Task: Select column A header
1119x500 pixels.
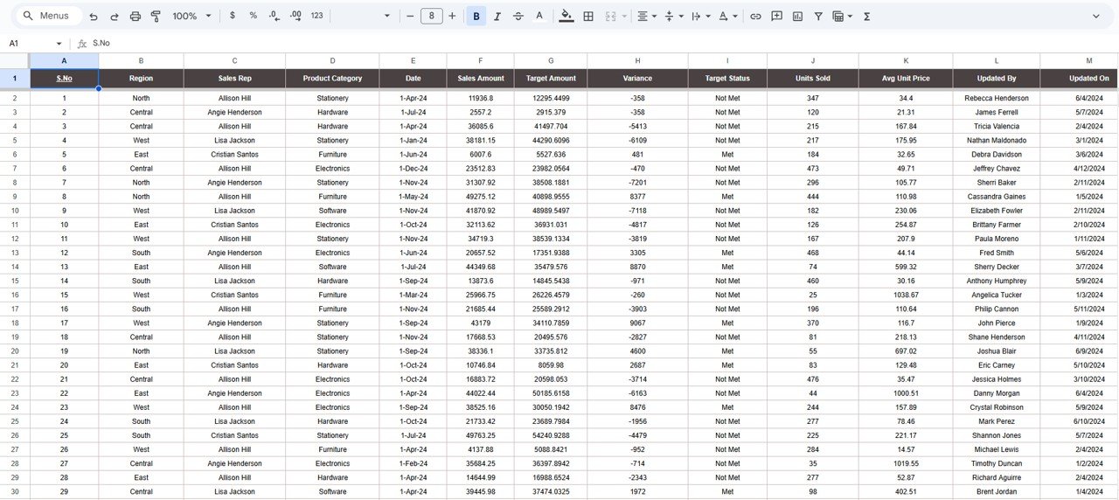Action: click(x=64, y=60)
